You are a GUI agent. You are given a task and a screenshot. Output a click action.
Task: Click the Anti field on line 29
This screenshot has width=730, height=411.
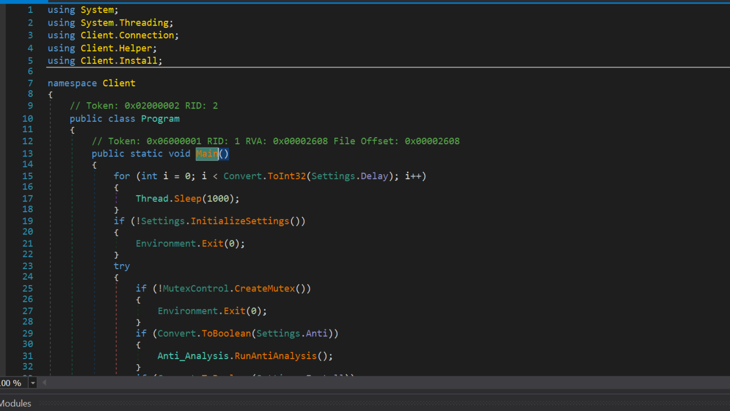[x=317, y=333]
